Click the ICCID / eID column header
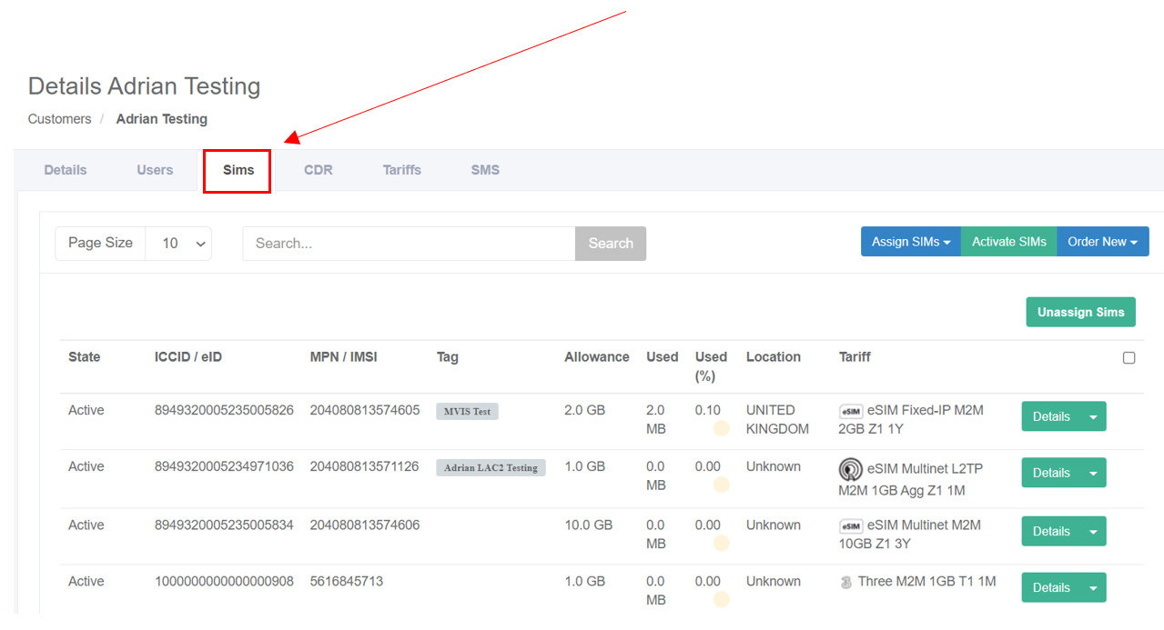 [188, 357]
